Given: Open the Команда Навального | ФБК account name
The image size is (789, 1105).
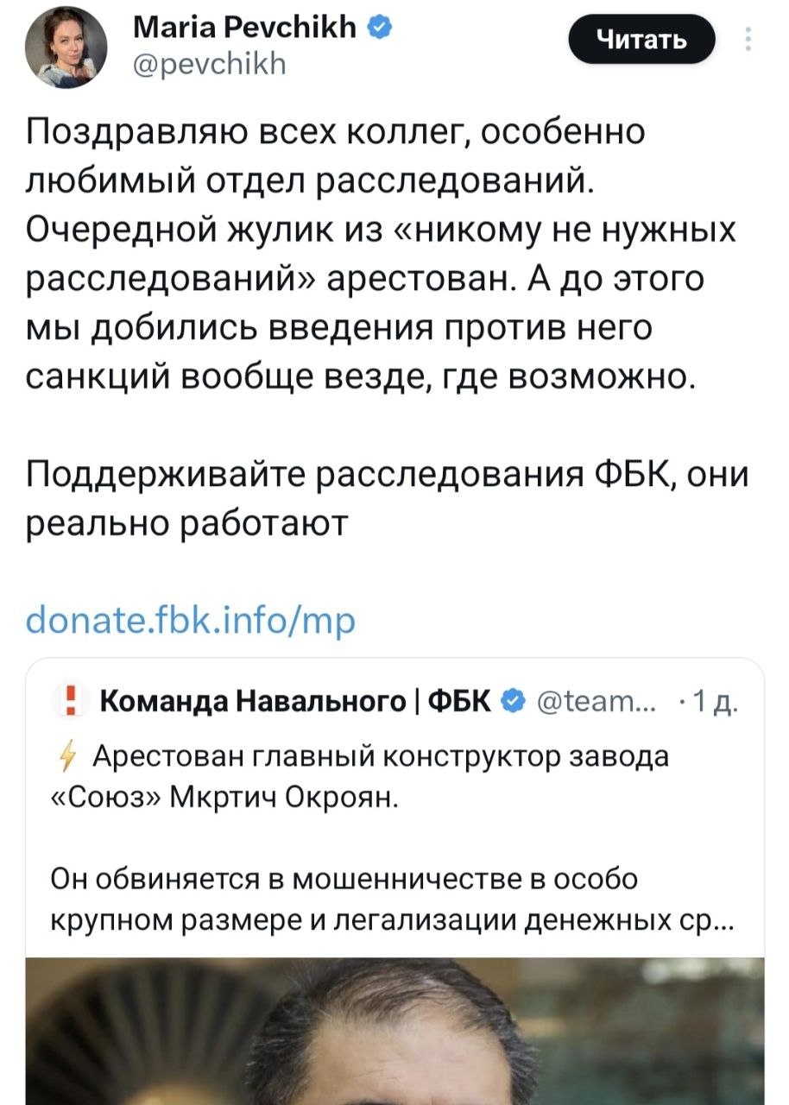Looking at the screenshot, I should (x=296, y=699).
